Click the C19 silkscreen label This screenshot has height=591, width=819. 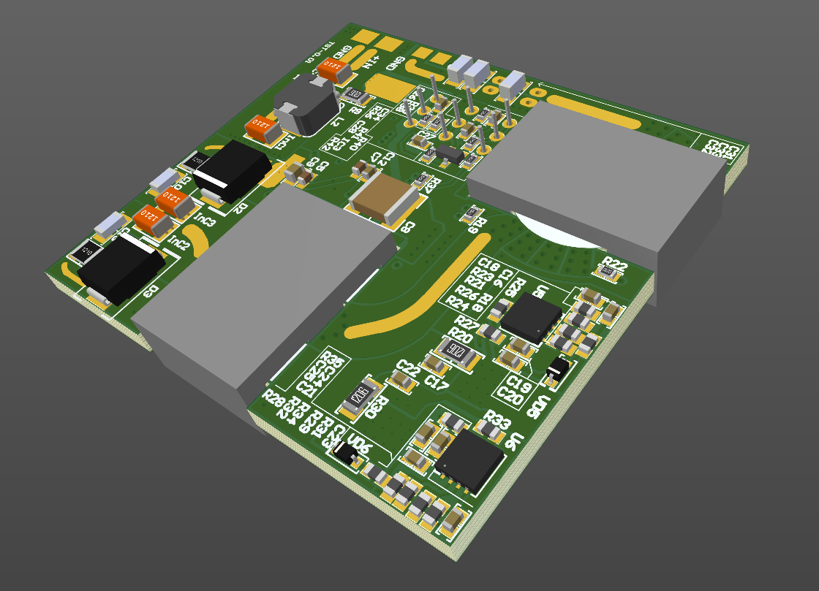[x=520, y=385]
